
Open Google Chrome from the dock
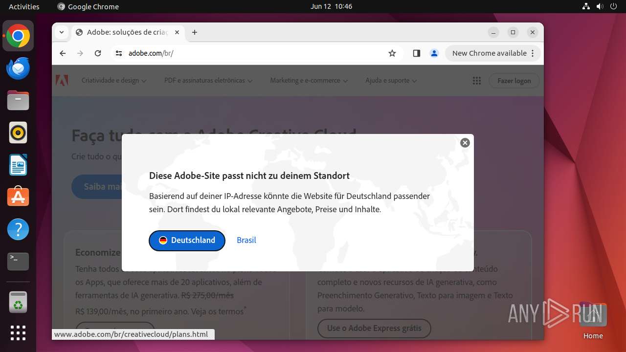point(18,36)
